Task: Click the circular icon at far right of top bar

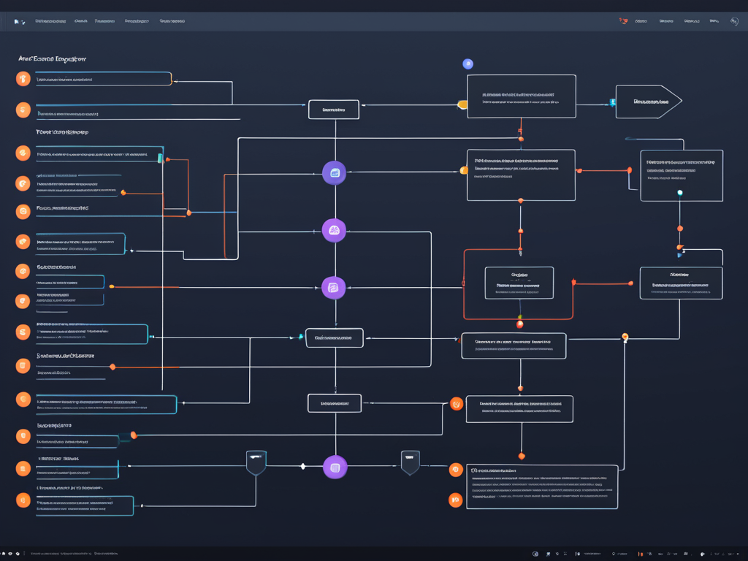Action: [734, 22]
